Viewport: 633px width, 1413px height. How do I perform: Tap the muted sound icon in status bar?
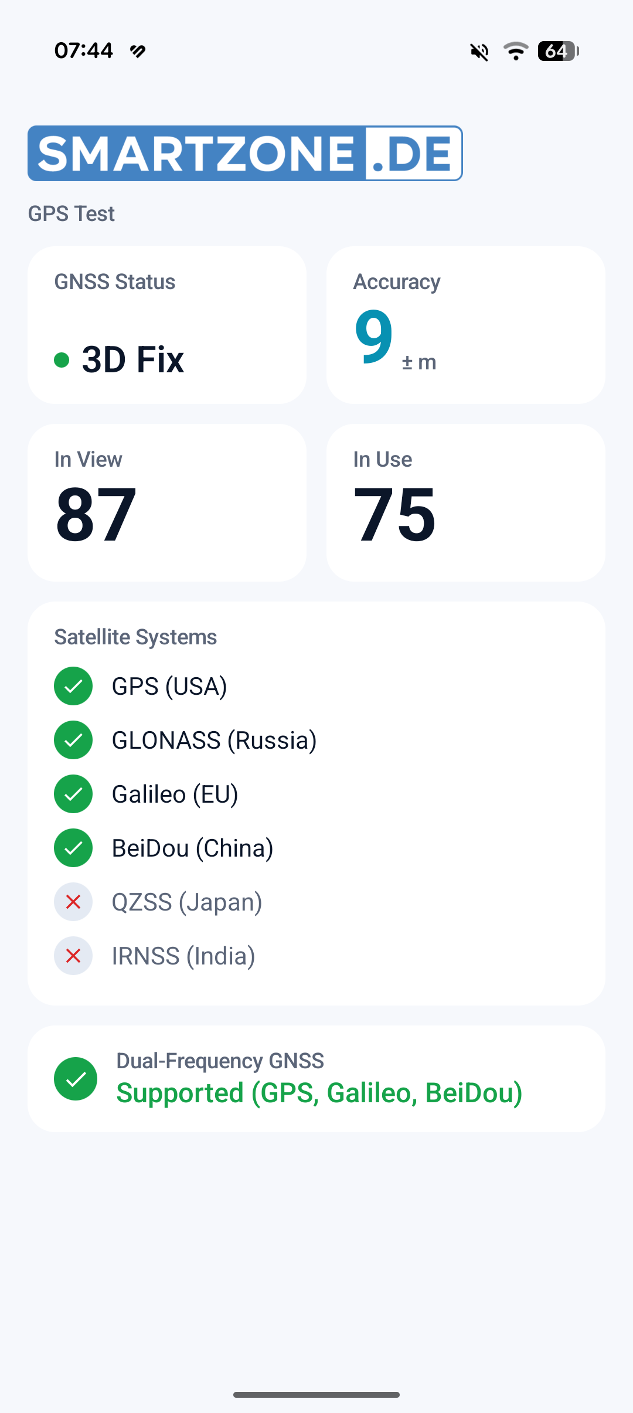[479, 52]
